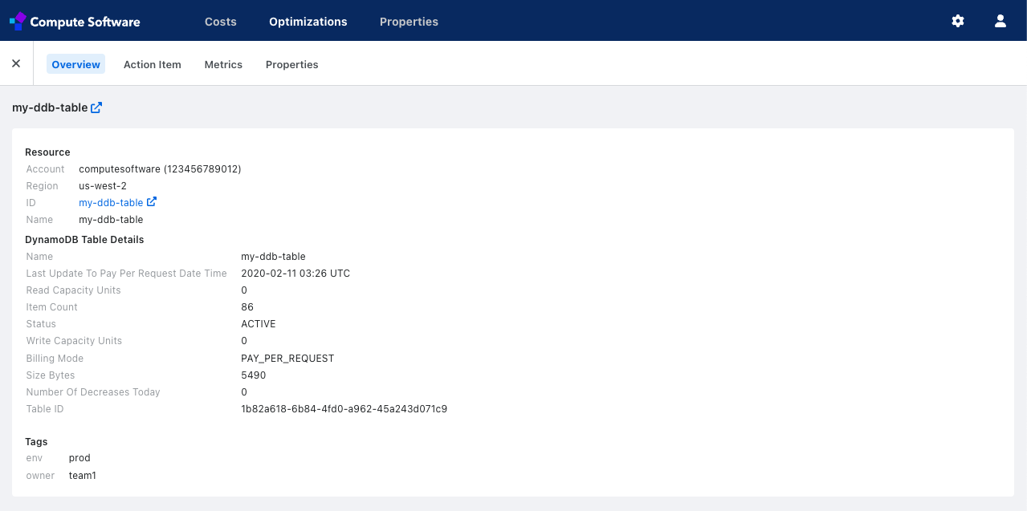Click the Item Count value 86
This screenshot has height=511, width=1027.
[x=247, y=307]
